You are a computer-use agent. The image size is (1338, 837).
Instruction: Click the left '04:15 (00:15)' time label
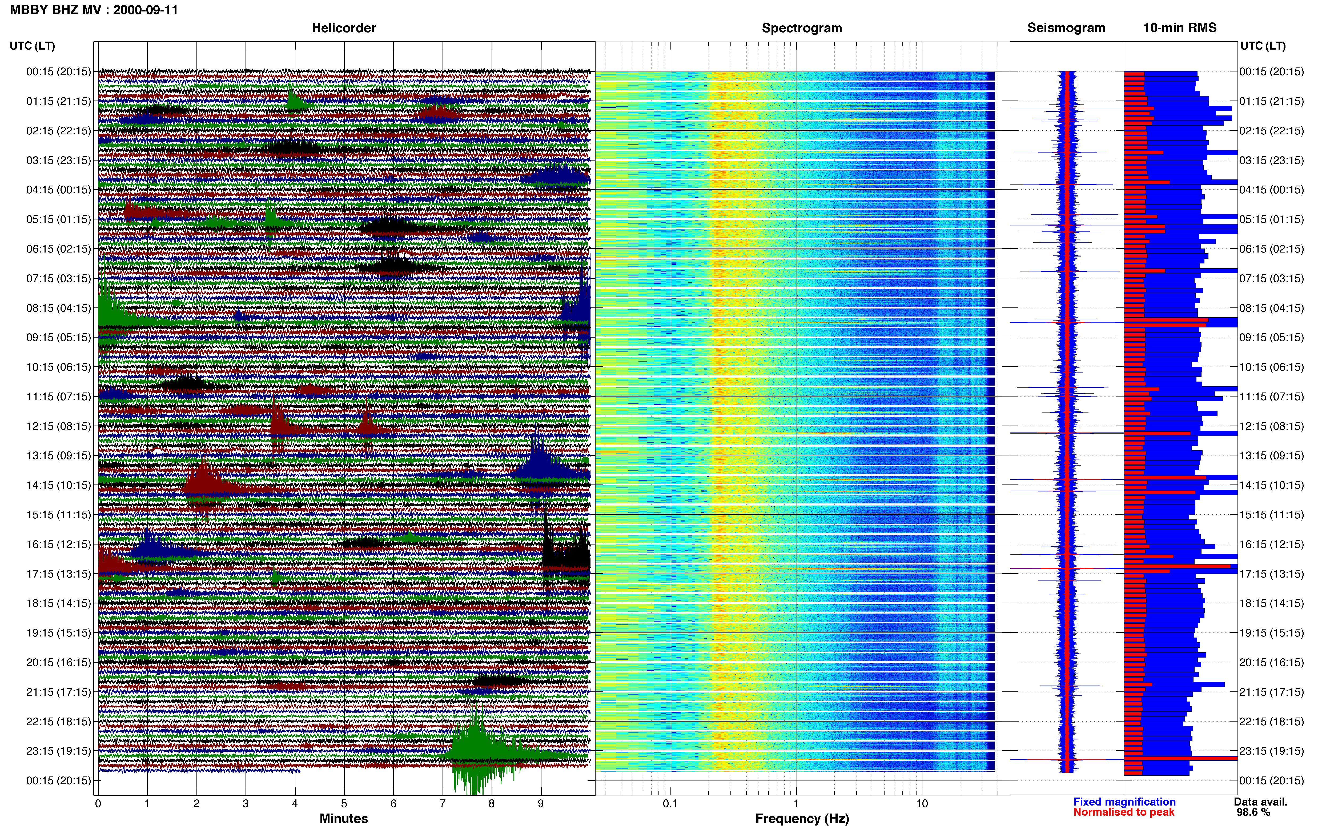[58, 189]
